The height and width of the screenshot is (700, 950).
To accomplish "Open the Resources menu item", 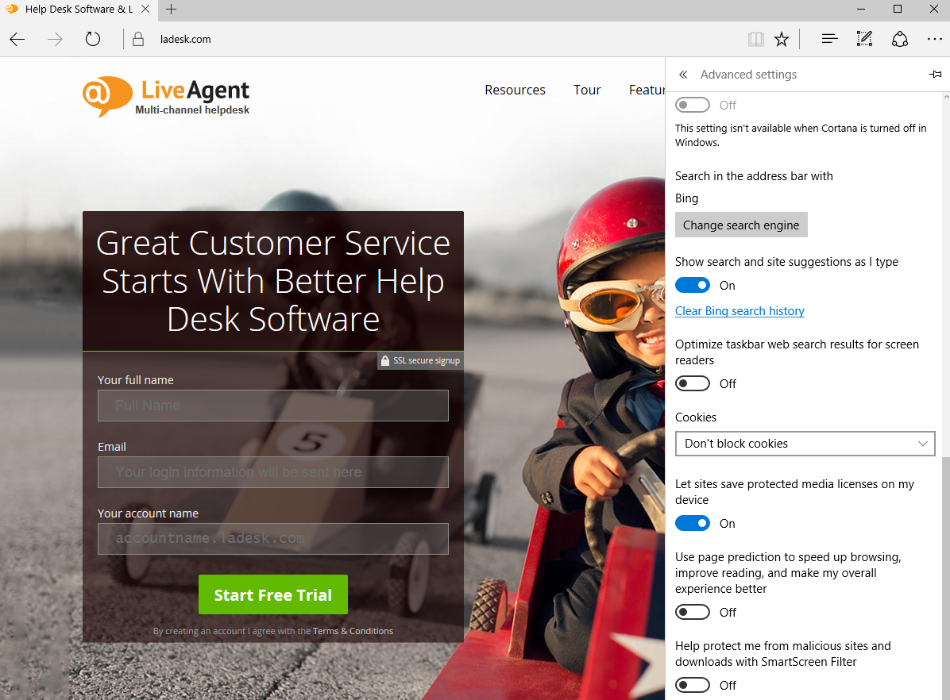I will point(515,90).
